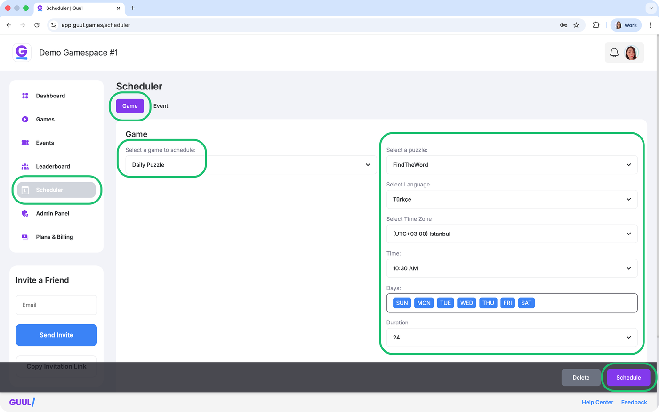Click the purple Schedule button
Image resolution: width=659 pixels, height=412 pixels.
(628, 377)
